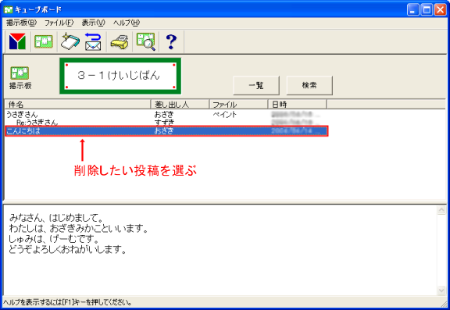The width and height of the screenshot is (450, 310).
Task: Click すずき sender in reply row
Action: tap(164, 123)
